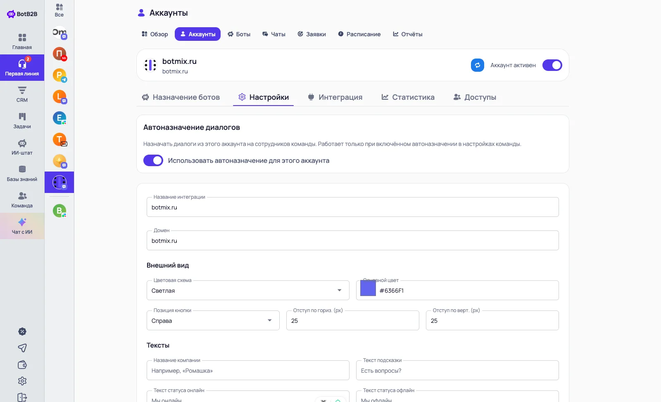
Task: Select the Om account avatar
Action: [x=59, y=32]
